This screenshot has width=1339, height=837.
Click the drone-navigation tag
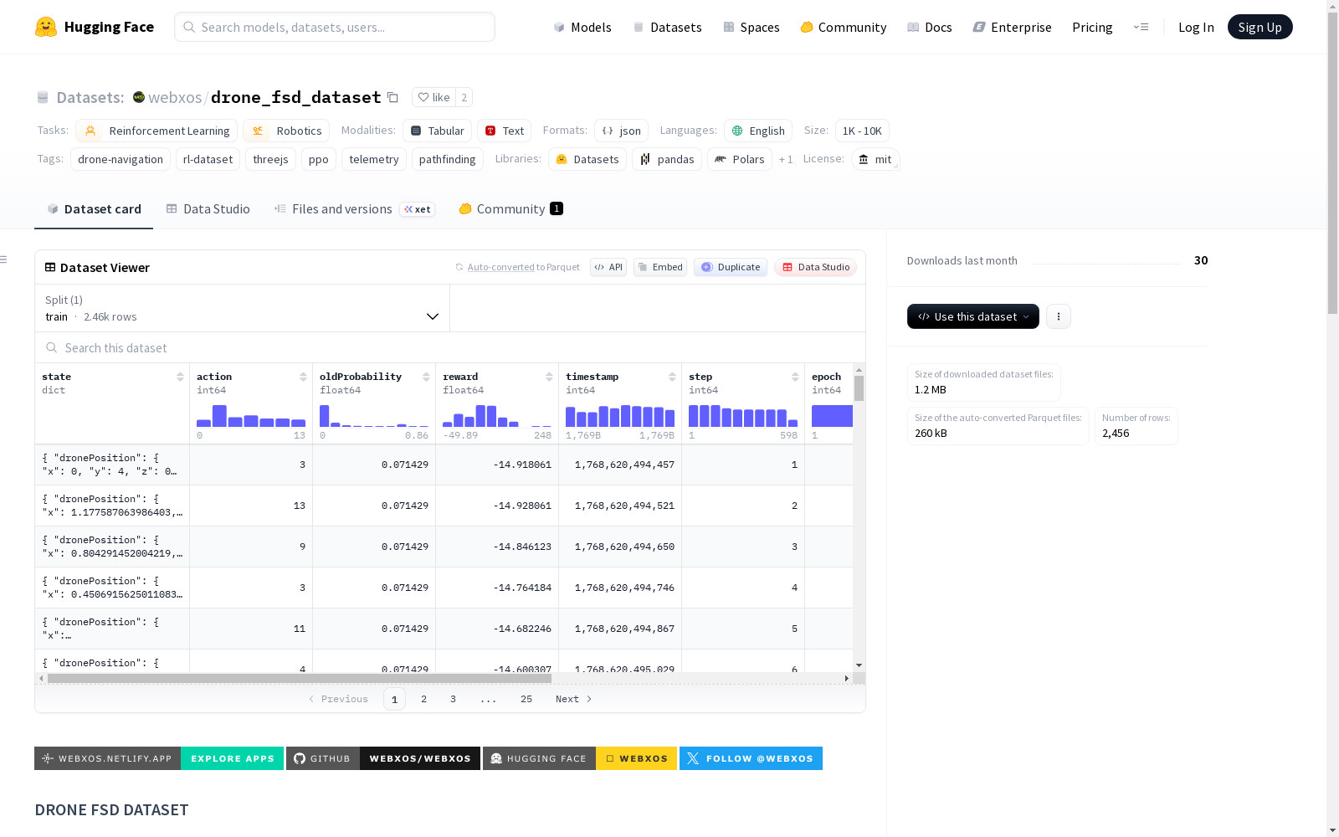(x=121, y=159)
